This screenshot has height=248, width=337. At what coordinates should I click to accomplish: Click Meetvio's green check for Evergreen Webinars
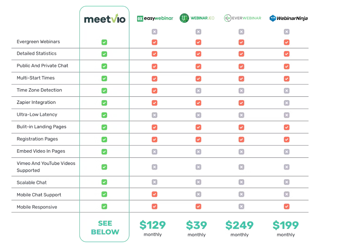104,42
